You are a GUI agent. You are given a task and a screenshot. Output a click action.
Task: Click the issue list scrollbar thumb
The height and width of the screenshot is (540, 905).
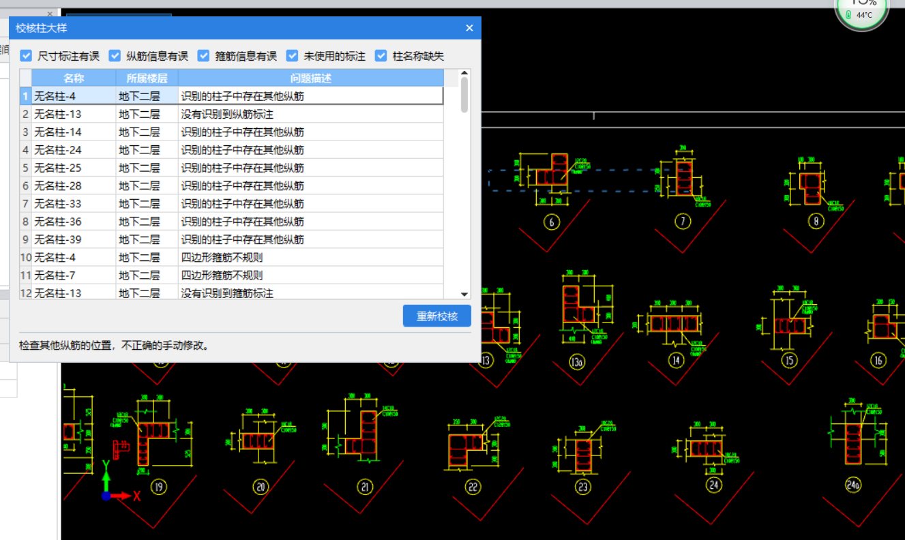click(464, 94)
